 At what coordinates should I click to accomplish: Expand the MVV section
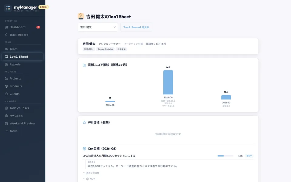89,179
